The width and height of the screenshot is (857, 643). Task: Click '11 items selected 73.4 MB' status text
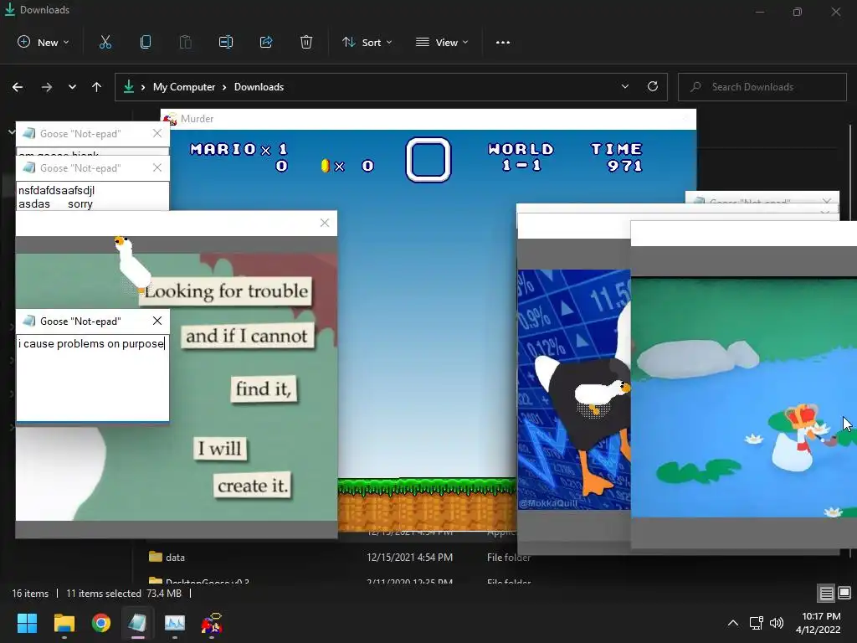pyautogui.click(x=124, y=594)
